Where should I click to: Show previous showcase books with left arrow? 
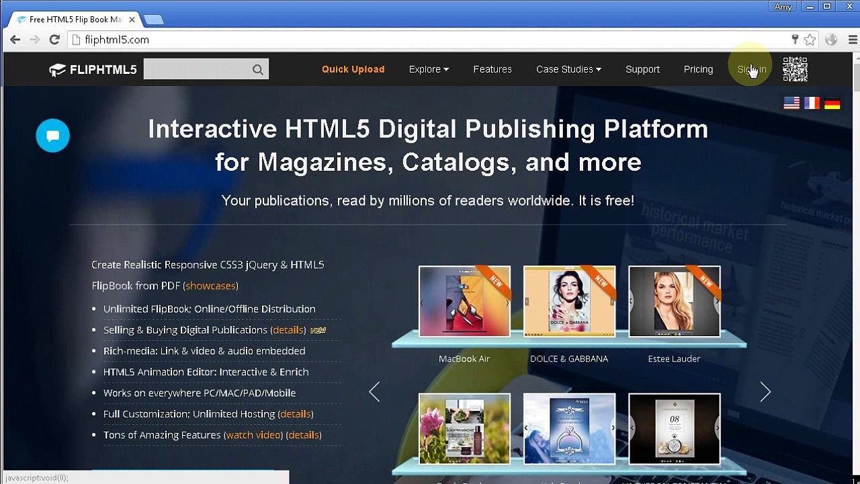(x=374, y=392)
